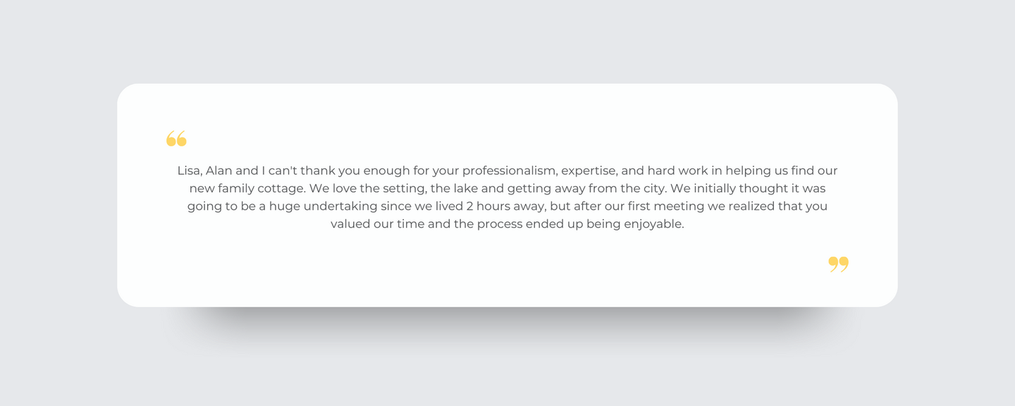This screenshot has width=1015, height=406.
Task: Click the name "Alan" in the first line
Action: pyautogui.click(x=219, y=171)
